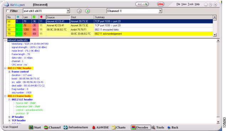226x131 pixels.
Task: Enable the Filter checkbox
Action: pyautogui.click(x=7, y=11)
